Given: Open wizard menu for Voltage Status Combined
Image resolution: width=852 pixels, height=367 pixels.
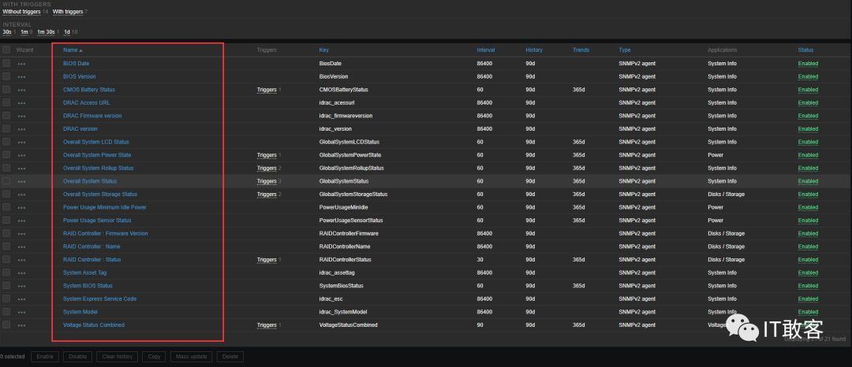Looking at the screenshot, I should coord(21,325).
